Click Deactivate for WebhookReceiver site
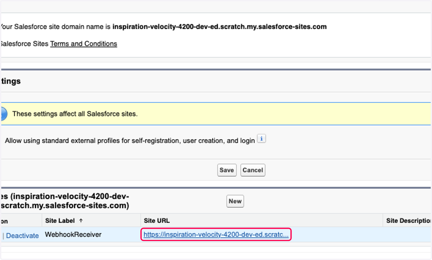 tap(22, 236)
